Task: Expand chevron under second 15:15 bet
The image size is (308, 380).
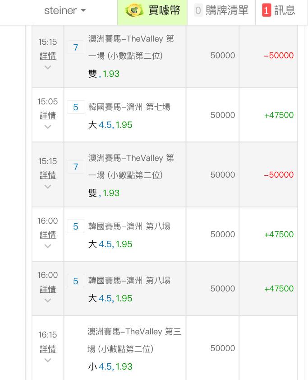Action: click(48, 187)
